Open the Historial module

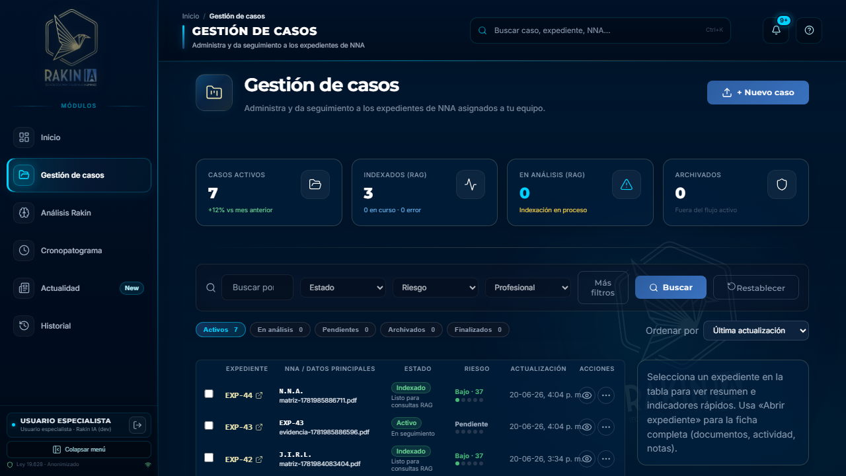coord(79,326)
